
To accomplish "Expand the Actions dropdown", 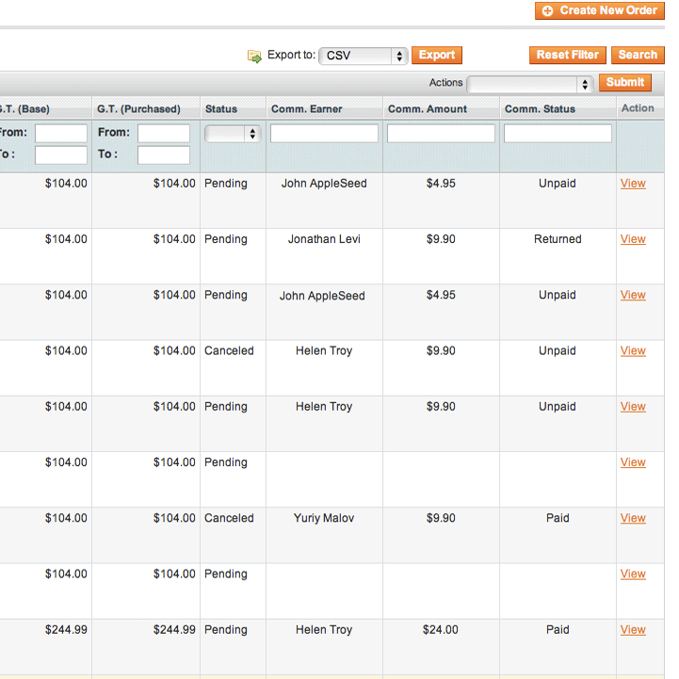I will 530,84.
